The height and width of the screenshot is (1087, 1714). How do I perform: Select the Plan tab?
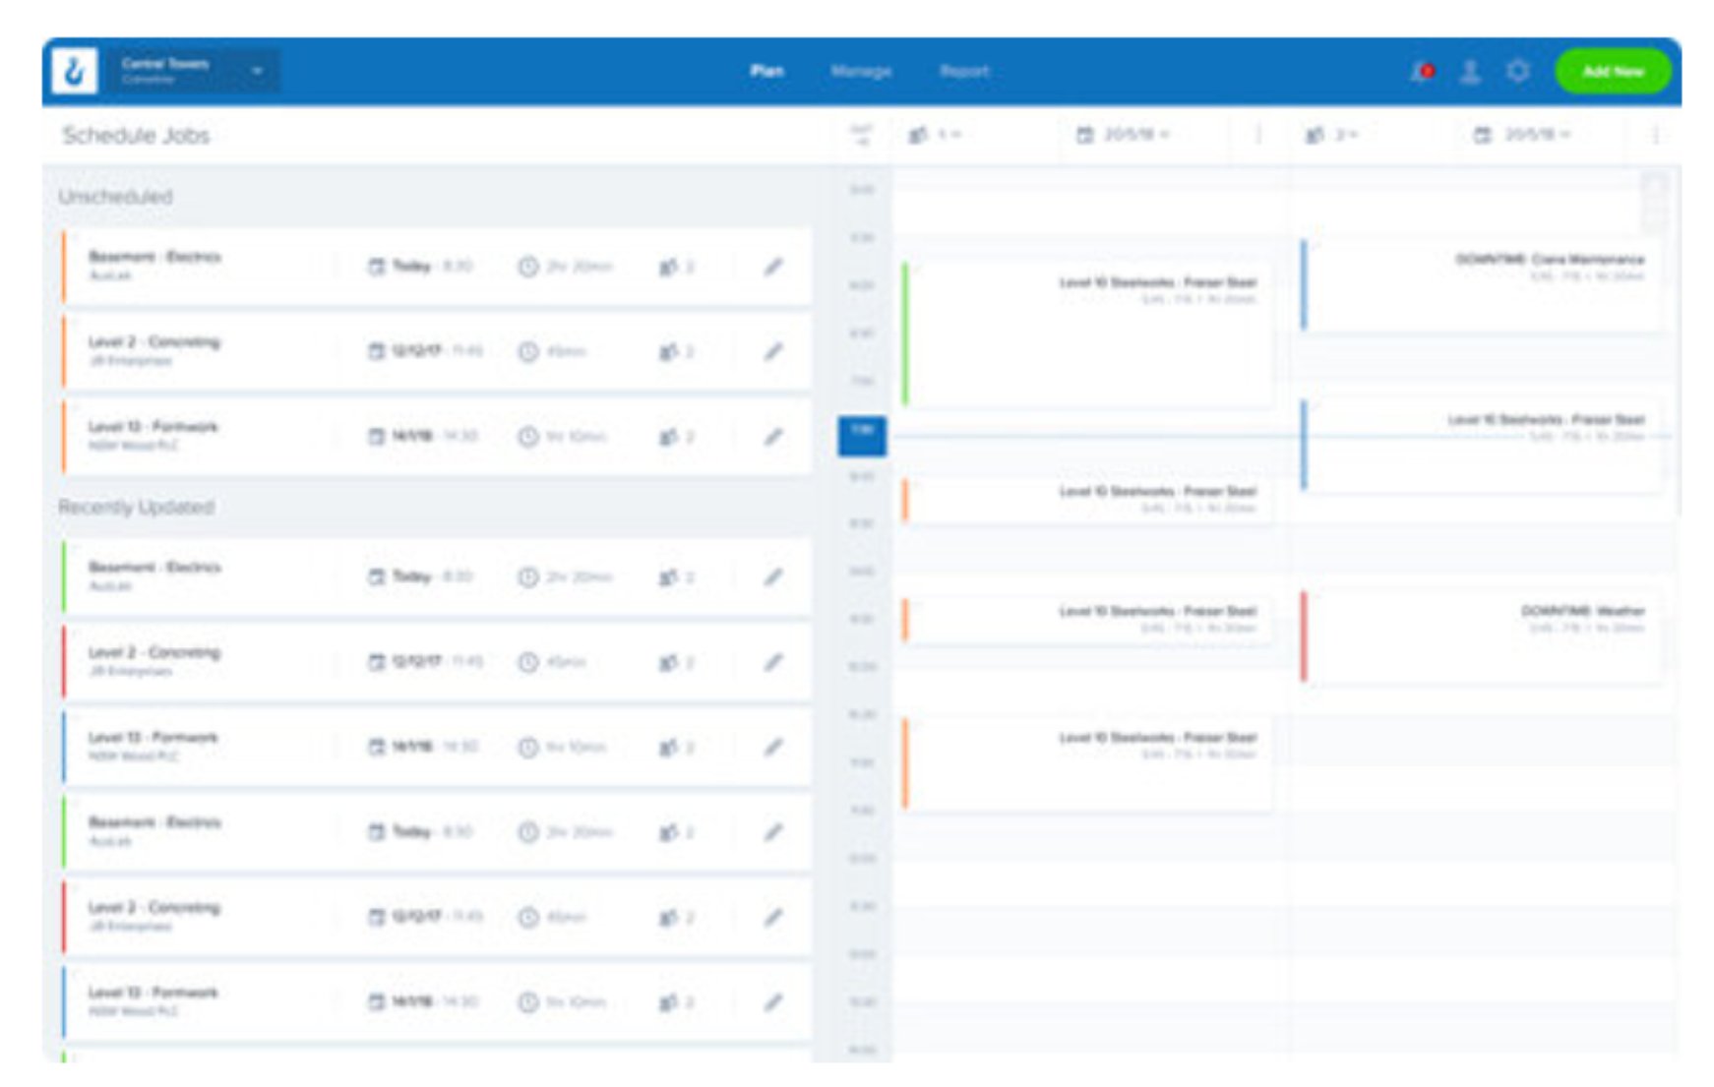[x=766, y=72]
